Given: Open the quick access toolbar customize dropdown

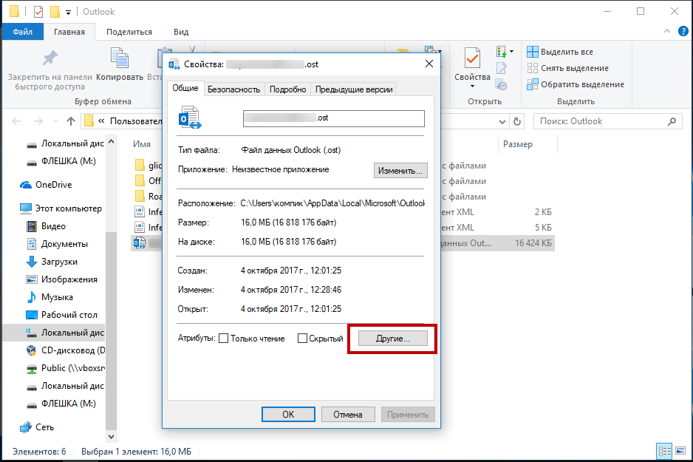Looking at the screenshot, I should 68,13.
